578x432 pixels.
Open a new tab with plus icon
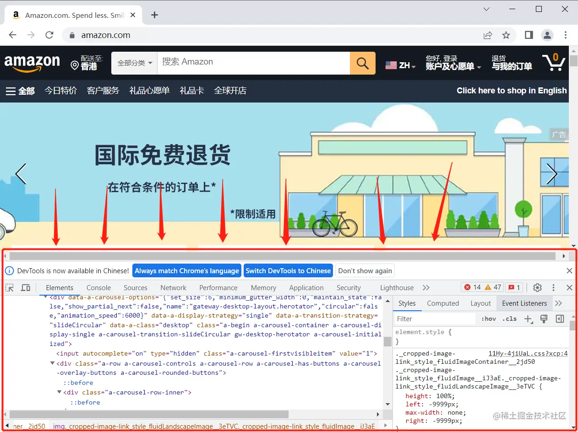[154, 15]
